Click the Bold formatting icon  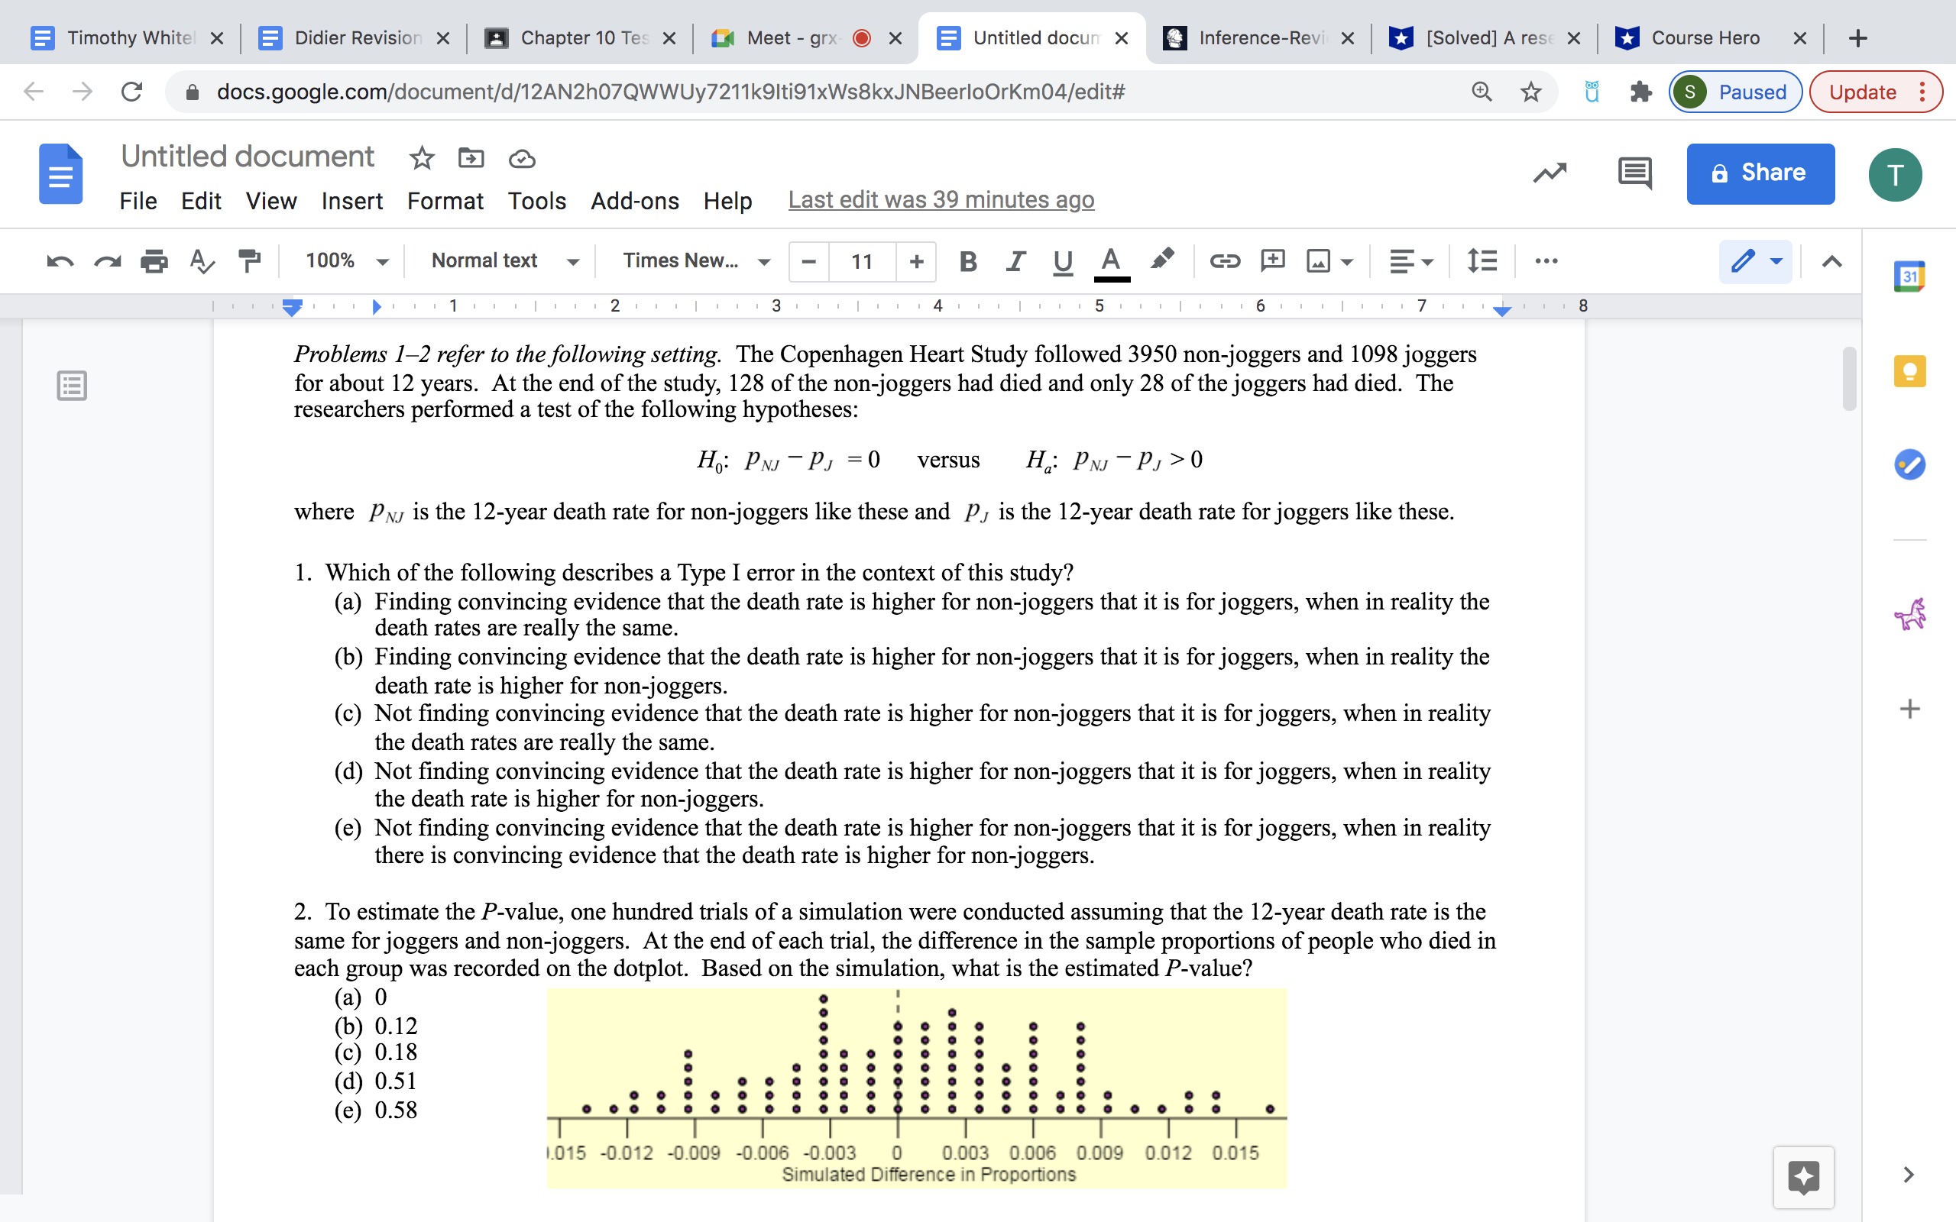969,259
